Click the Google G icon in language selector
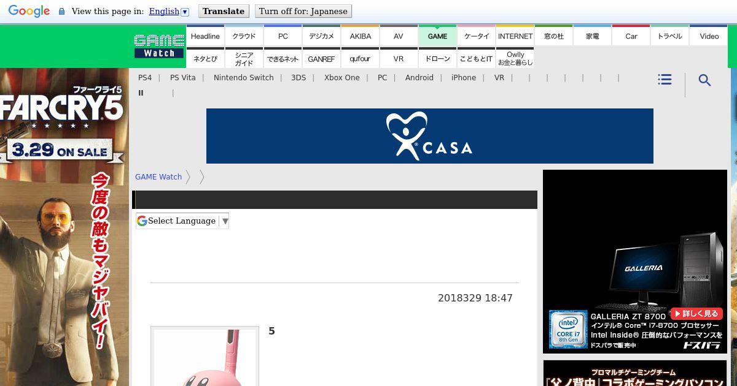Screen dimensions: 737x386 [x=142, y=221]
